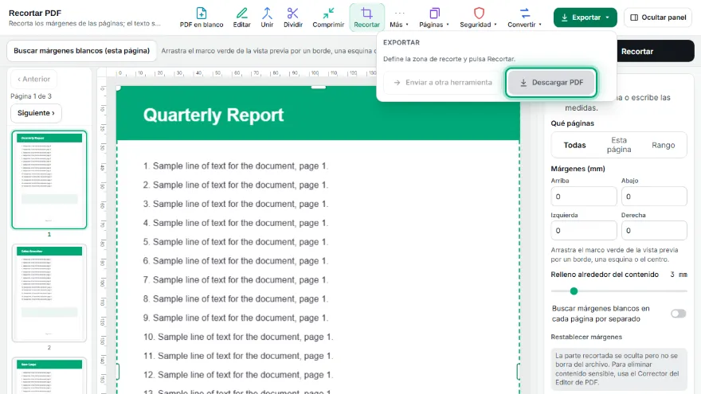Select Esta página option
Screen dimensions: 701x394
(x=619, y=145)
